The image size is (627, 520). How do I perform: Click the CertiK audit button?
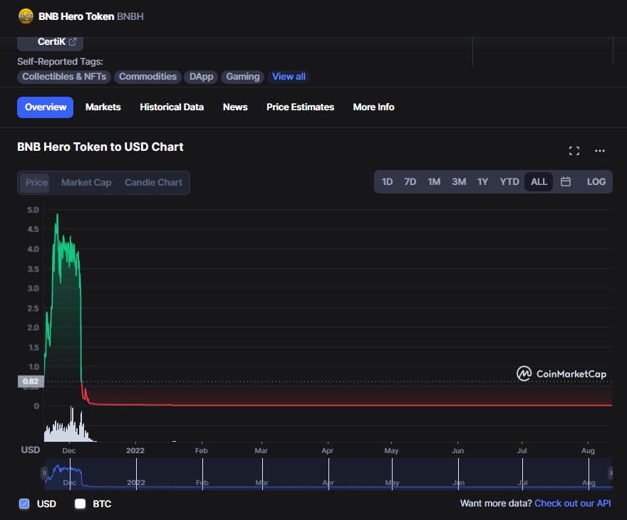coord(51,43)
